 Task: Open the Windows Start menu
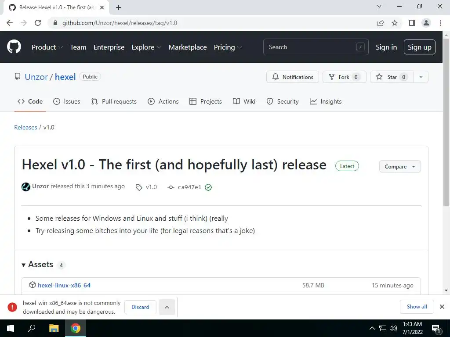click(x=11, y=328)
